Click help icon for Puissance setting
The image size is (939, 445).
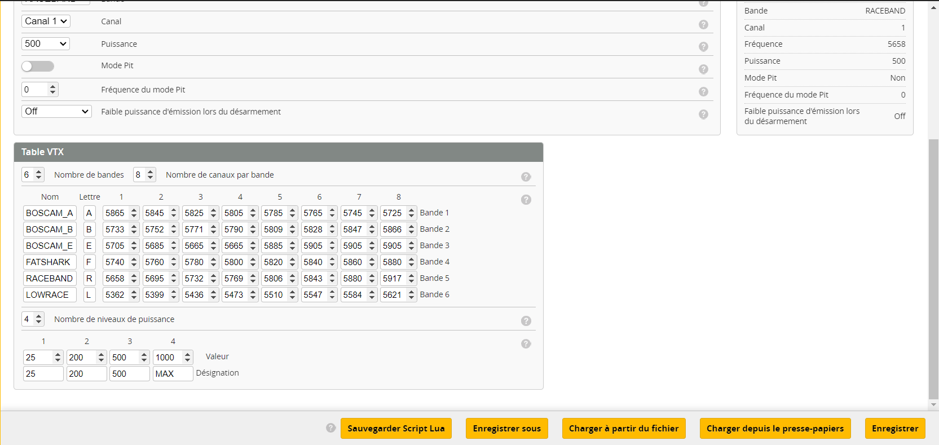pyautogui.click(x=703, y=47)
